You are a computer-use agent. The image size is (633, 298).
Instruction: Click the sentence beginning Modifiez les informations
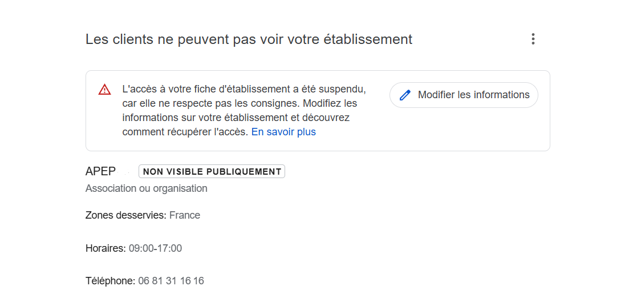tap(330, 104)
